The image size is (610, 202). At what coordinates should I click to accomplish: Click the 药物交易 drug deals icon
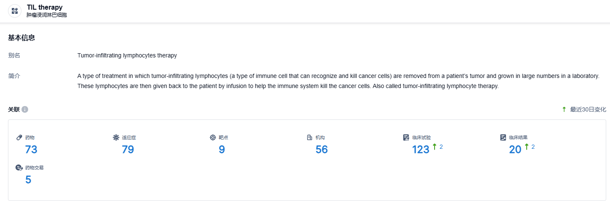pos(19,168)
